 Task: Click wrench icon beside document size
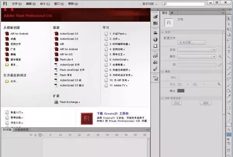click(219, 84)
